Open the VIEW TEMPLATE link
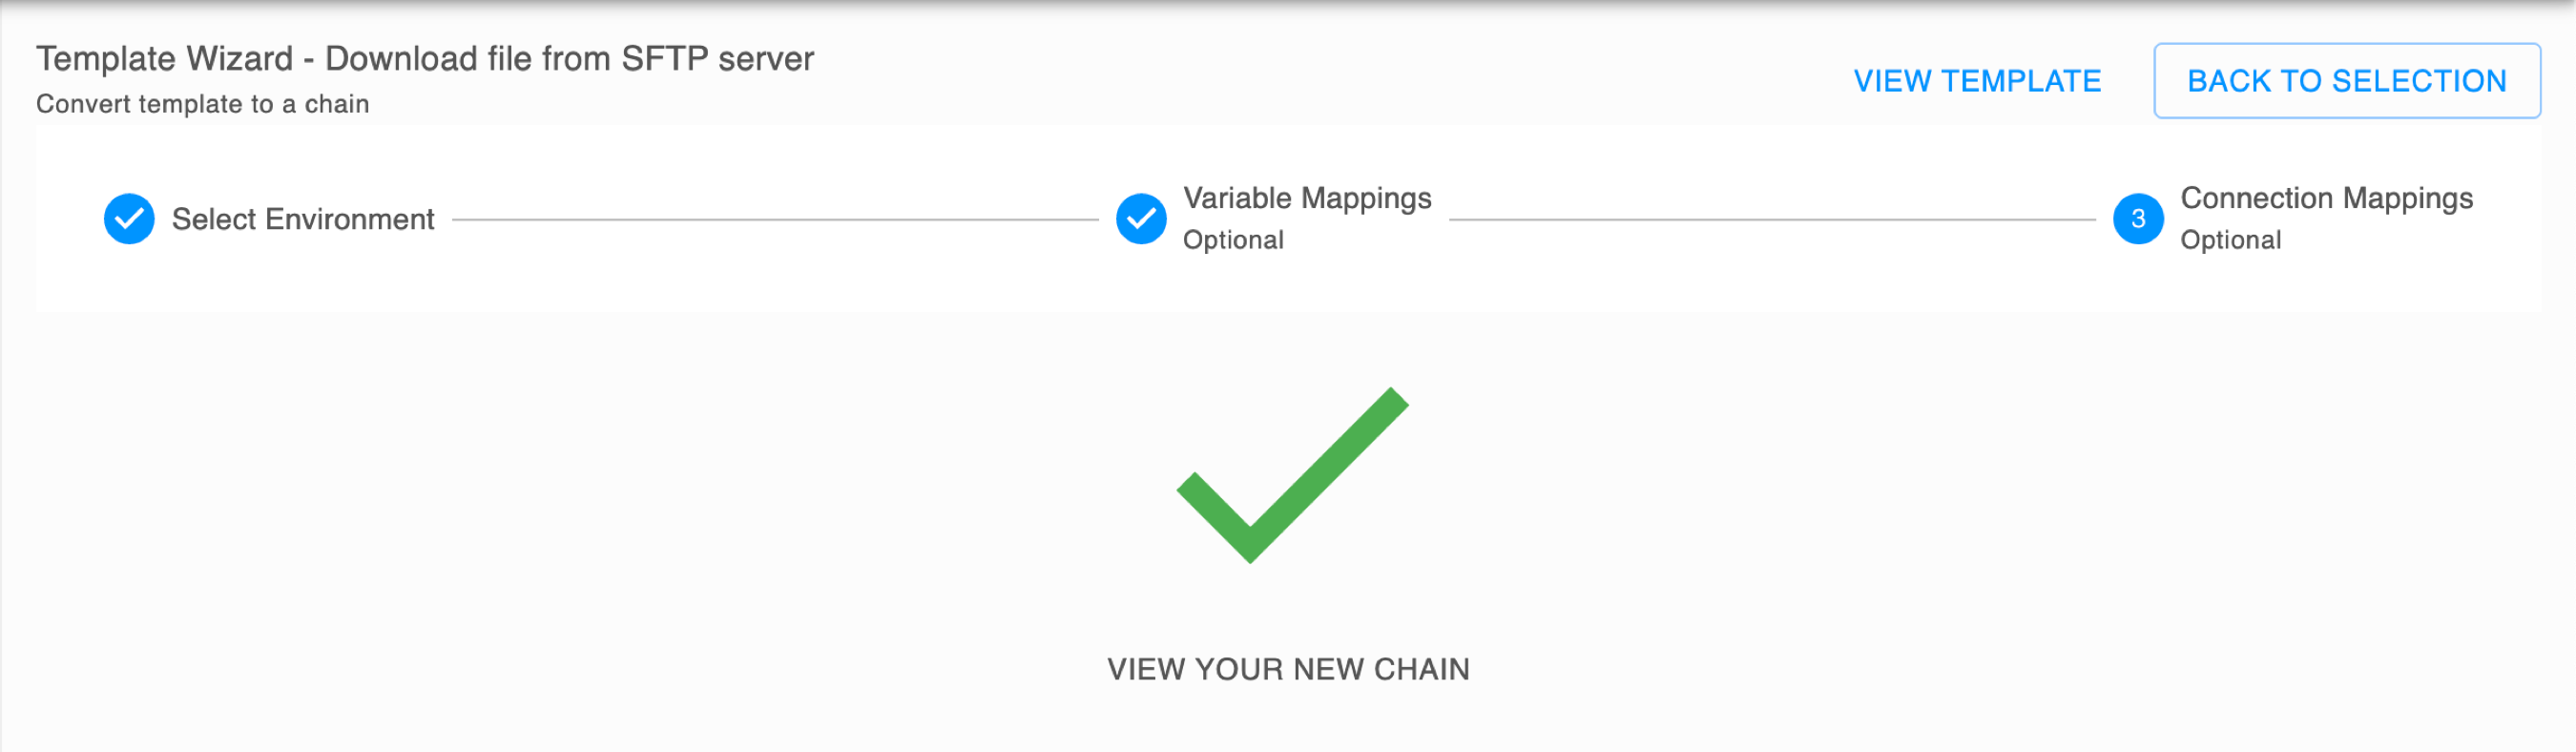Image resolution: width=2576 pixels, height=752 pixels. tap(1977, 81)
